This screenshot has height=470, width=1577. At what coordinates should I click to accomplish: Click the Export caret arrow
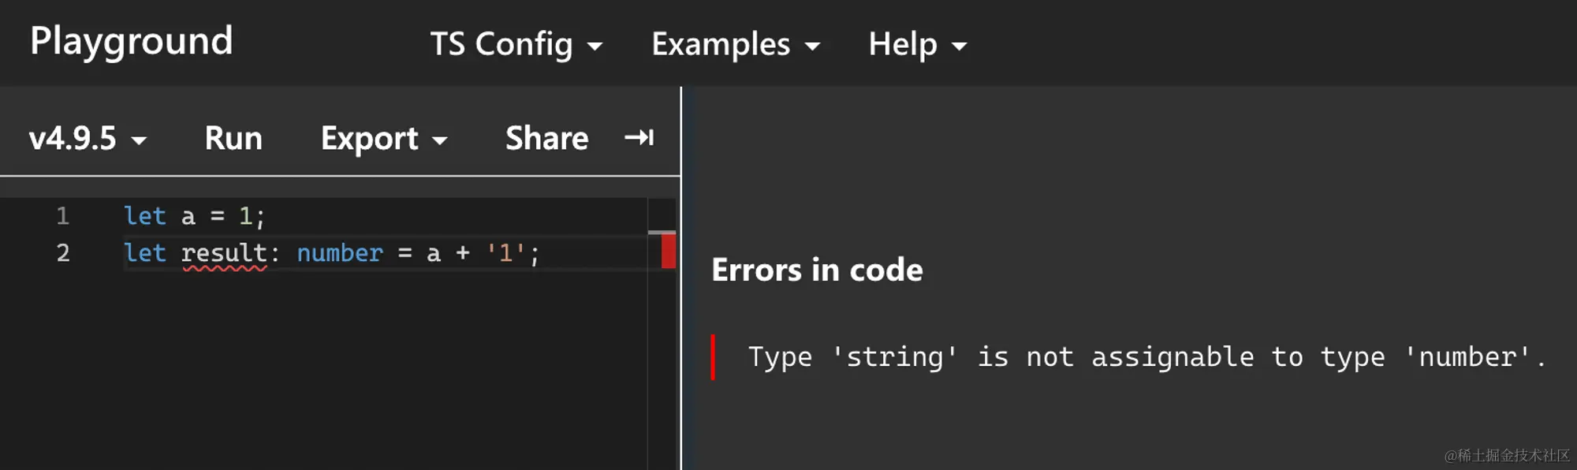pyautogui.click(x=440, y=141)
